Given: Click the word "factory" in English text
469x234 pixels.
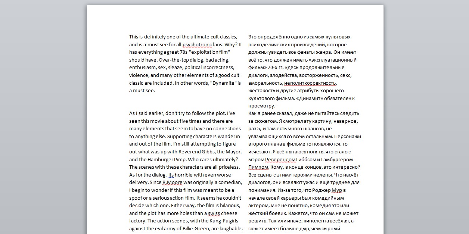Looking at the screenshot, I should click(x=137, y=221).
